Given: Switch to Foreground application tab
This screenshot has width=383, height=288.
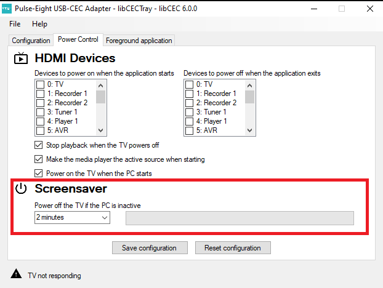Looking at the screenshot, I should (139, 41).
